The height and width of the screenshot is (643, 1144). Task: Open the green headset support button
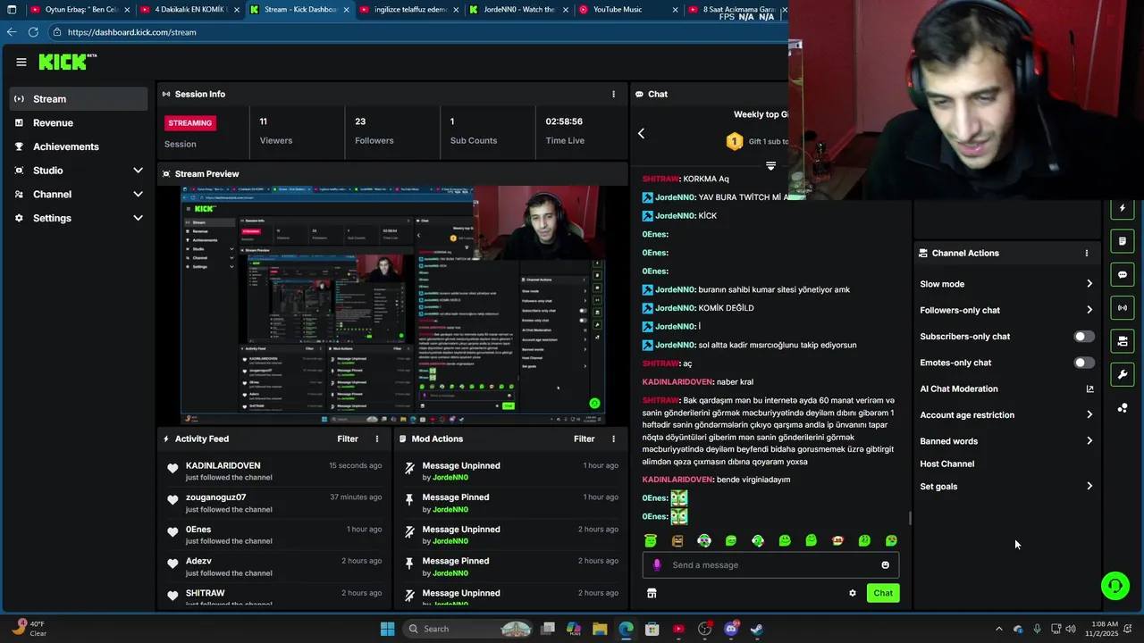coord(1115,586)
